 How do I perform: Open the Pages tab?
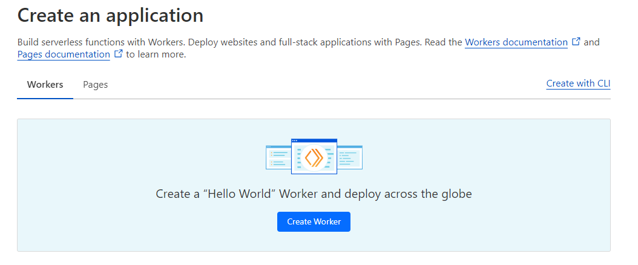(x=95, y=85)
